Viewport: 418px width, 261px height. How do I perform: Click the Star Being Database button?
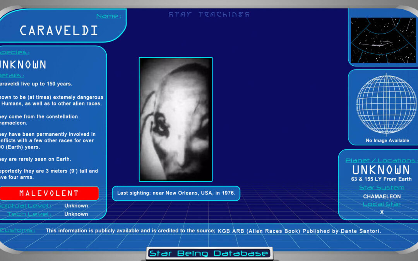[x=209, y=254]
